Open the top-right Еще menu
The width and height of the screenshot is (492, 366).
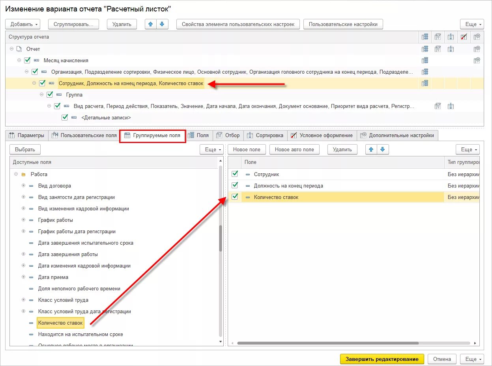click(x=472, y=24)
